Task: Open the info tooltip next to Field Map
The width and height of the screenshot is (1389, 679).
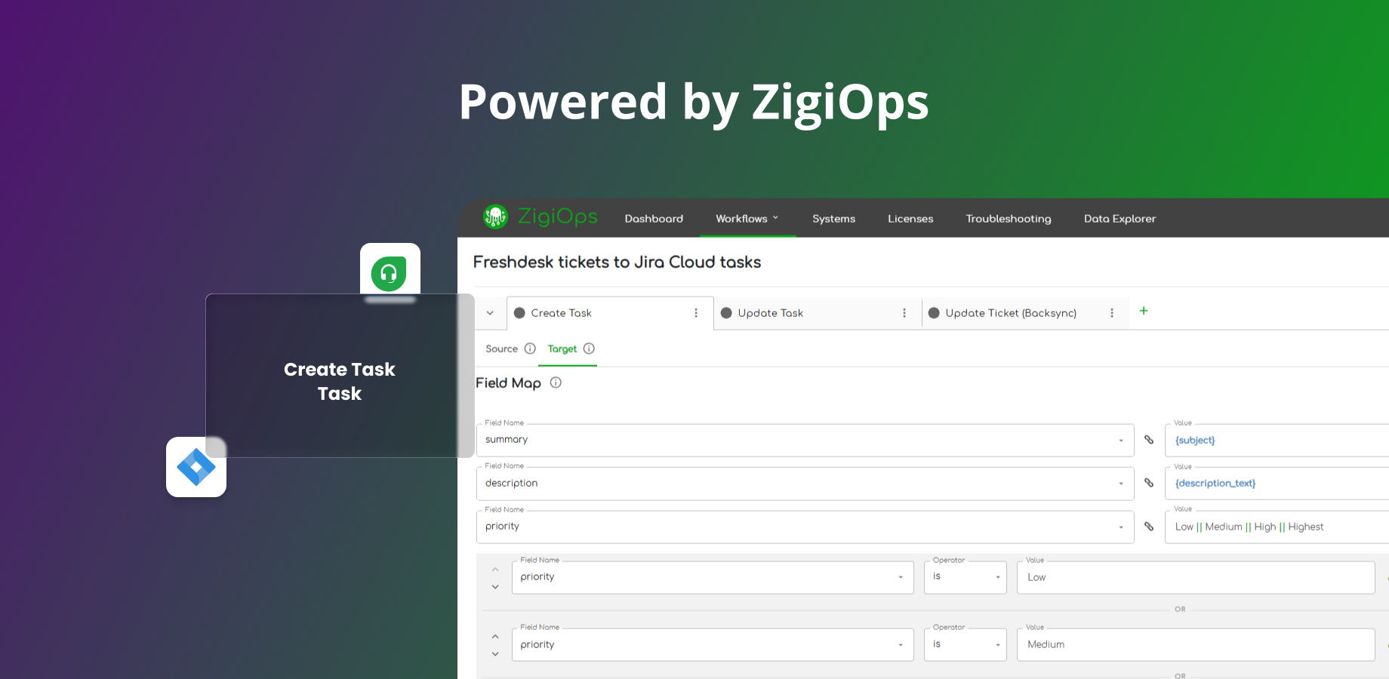Action: pos(556,383)
